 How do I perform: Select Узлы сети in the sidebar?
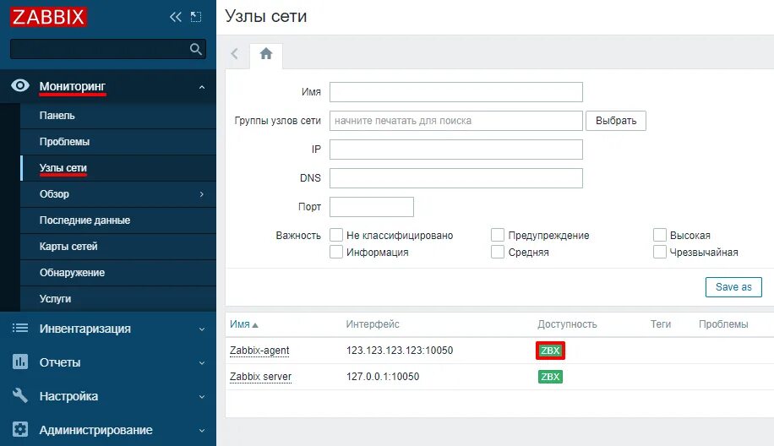tap(118, 168)
